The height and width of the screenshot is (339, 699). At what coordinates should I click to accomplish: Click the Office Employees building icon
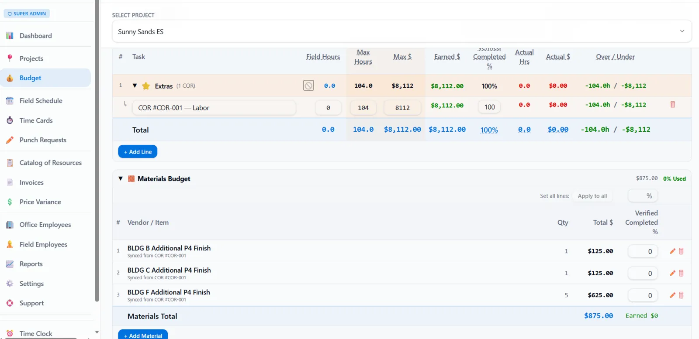click(x=10, y=225)
